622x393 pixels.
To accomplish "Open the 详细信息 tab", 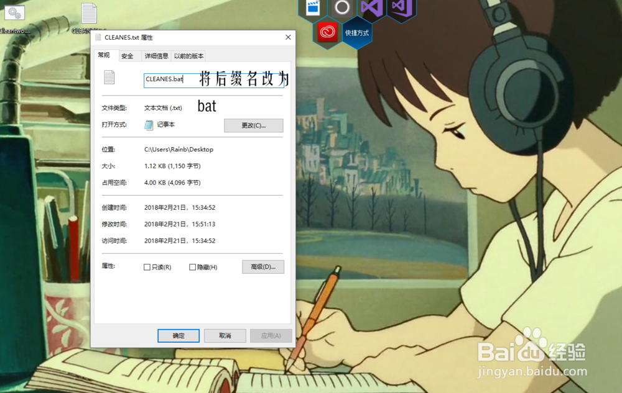I will (156, 56).
